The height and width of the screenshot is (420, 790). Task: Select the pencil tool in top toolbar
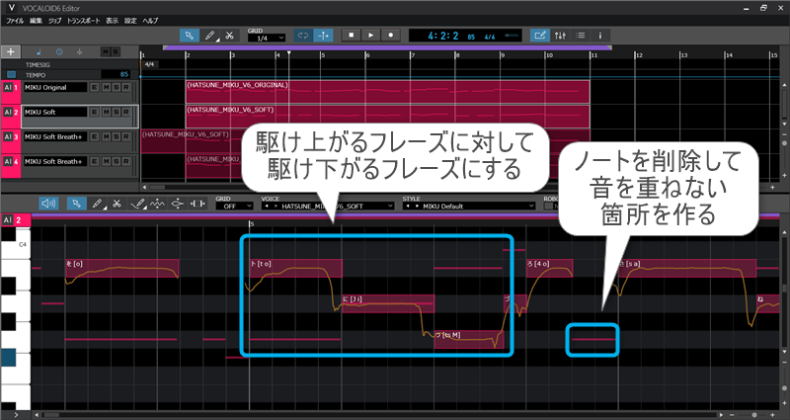[209, 36]
